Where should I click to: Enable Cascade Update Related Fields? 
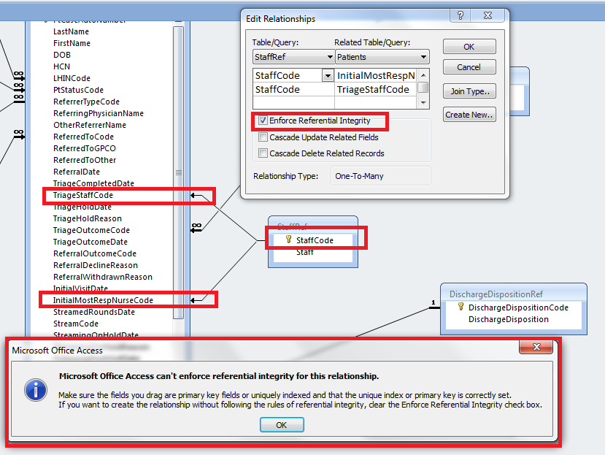[x=263, y=137]
